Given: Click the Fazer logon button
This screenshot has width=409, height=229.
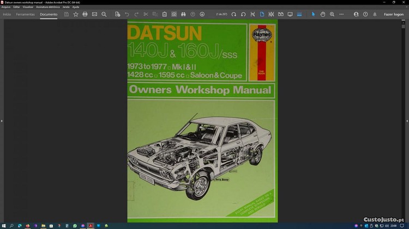Looking at the screenshot, I should pyautogui.click(x=394, y=14).
